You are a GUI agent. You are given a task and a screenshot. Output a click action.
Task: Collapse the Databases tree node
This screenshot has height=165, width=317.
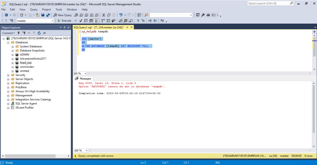click(8, 42)
